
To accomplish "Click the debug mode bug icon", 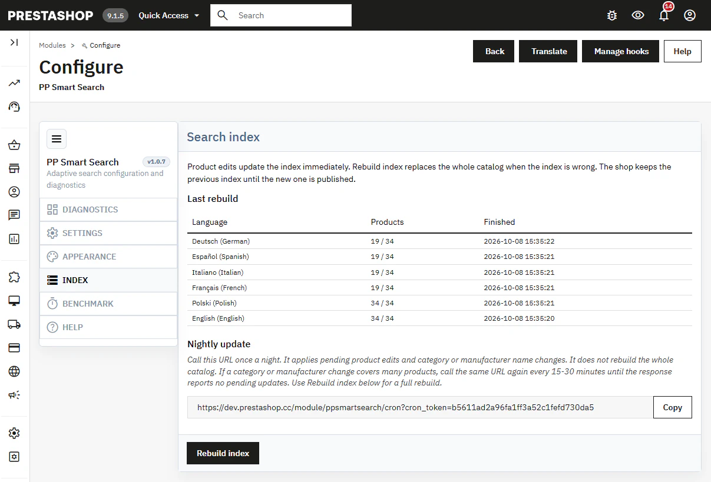I will point(612,15).
